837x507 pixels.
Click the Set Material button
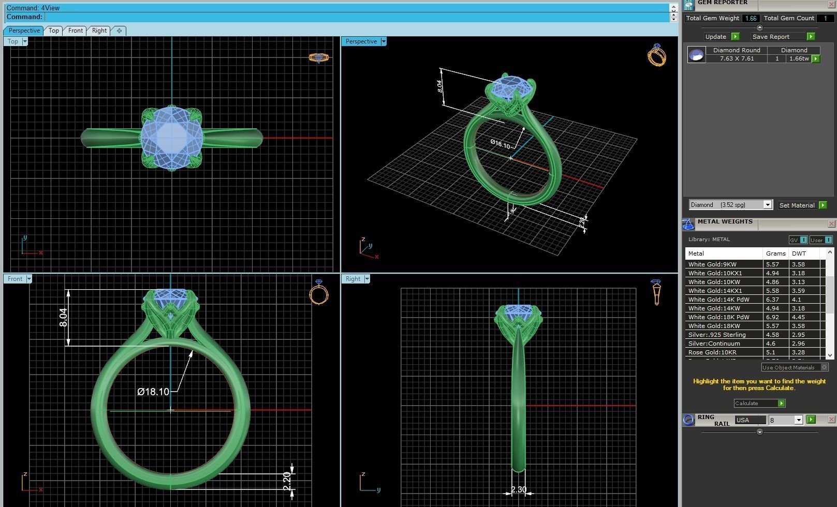[797, 205]
